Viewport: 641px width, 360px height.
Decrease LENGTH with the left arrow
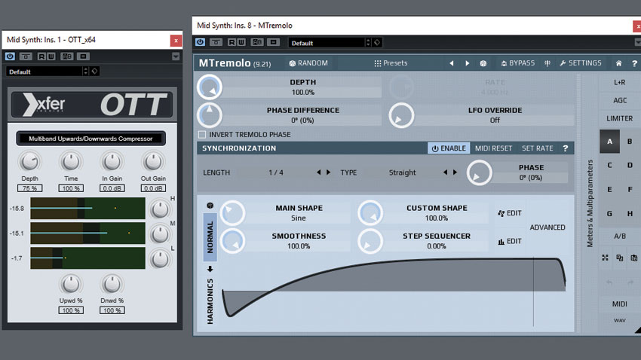pos(318,172)
